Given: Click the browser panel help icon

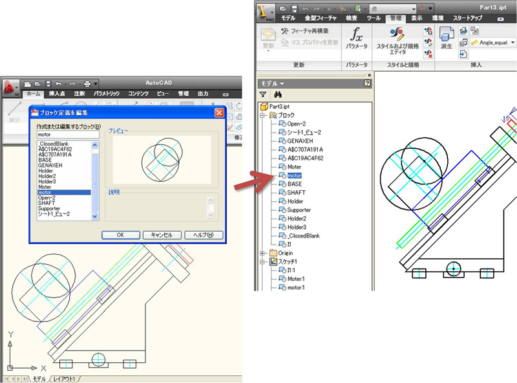Looking at the screenshot, I should click(367, 83).
